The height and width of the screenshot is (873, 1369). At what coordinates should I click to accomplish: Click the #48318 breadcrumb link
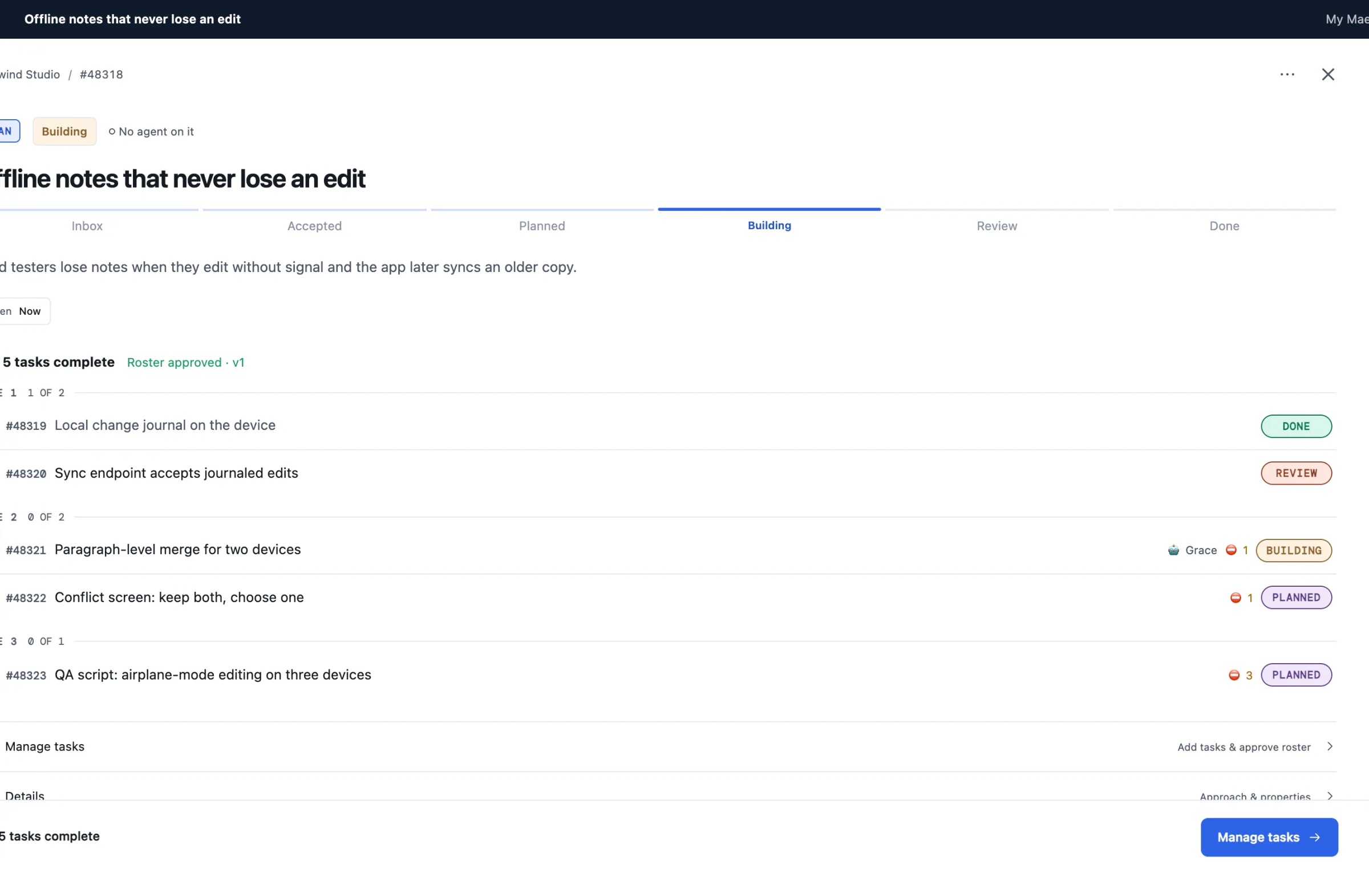[x=102, y=75]
